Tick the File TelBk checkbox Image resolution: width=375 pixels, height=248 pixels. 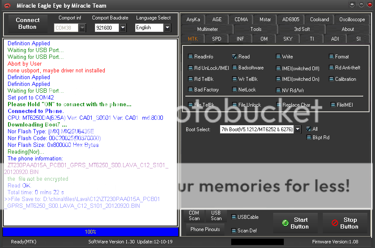click(190, 105)
